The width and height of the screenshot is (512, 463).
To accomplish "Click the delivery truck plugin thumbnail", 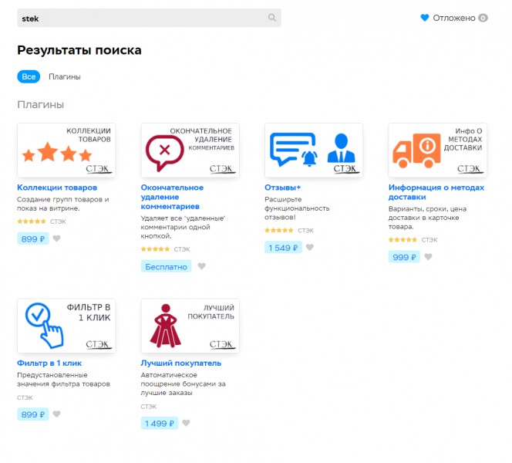I will coord(437,150).
